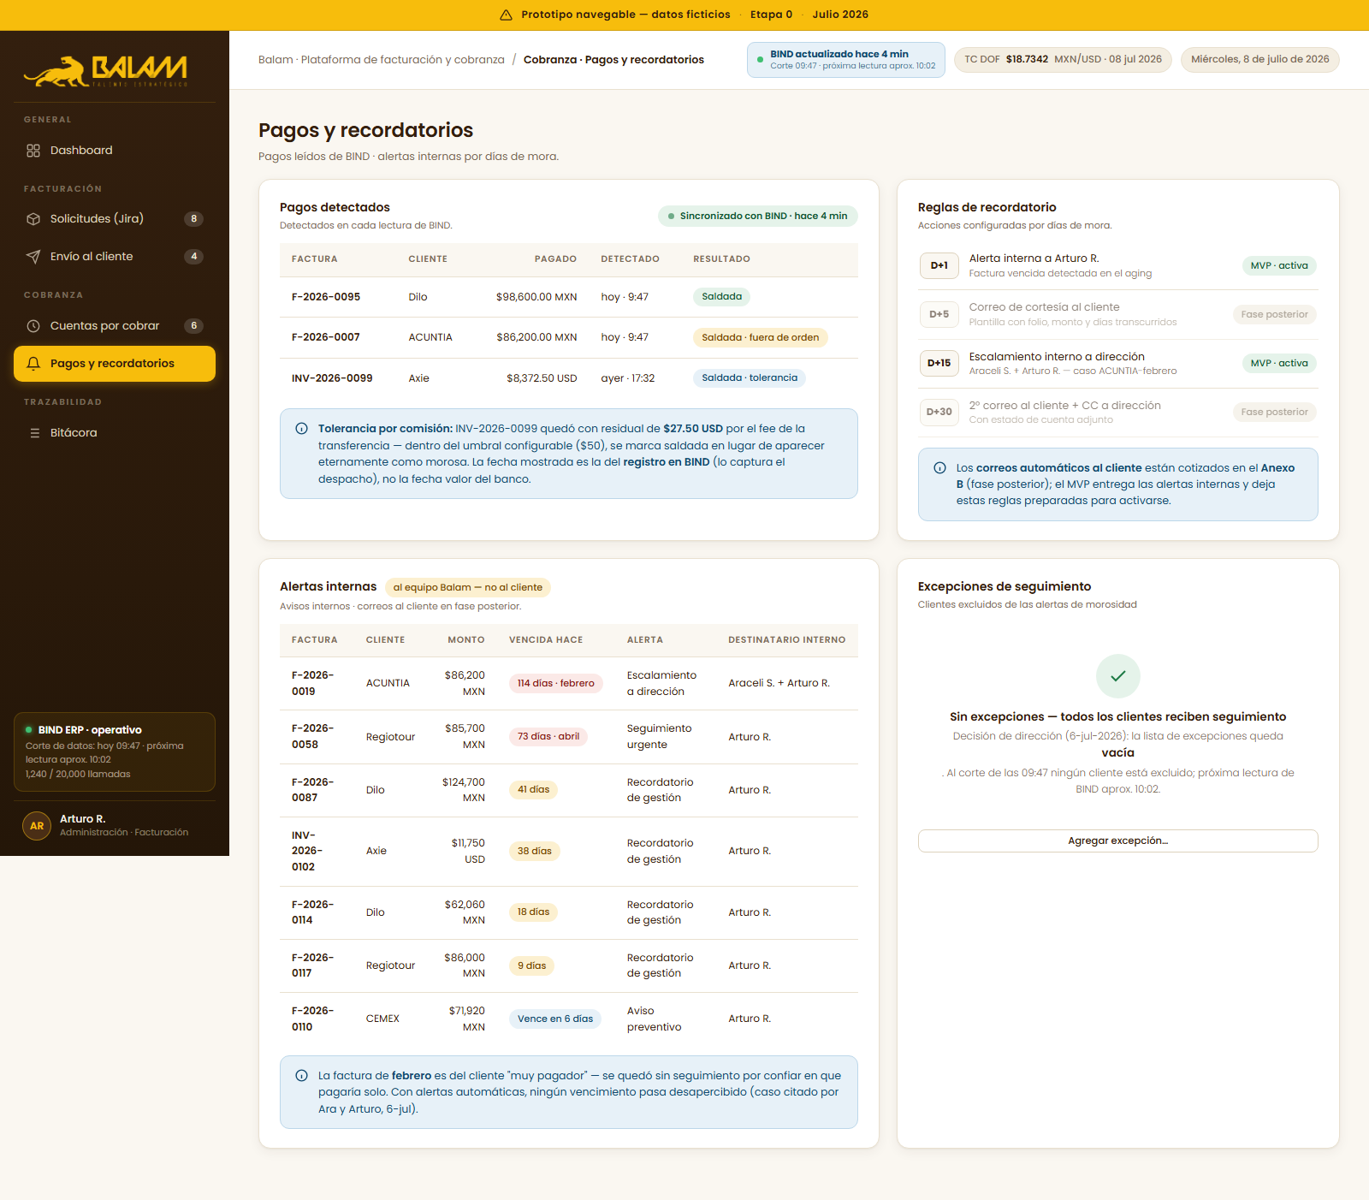The width and height of the screenshot is (1369, 1200).
Task: Click Sincronizado con BIND badge
Action: coord(758,216)
